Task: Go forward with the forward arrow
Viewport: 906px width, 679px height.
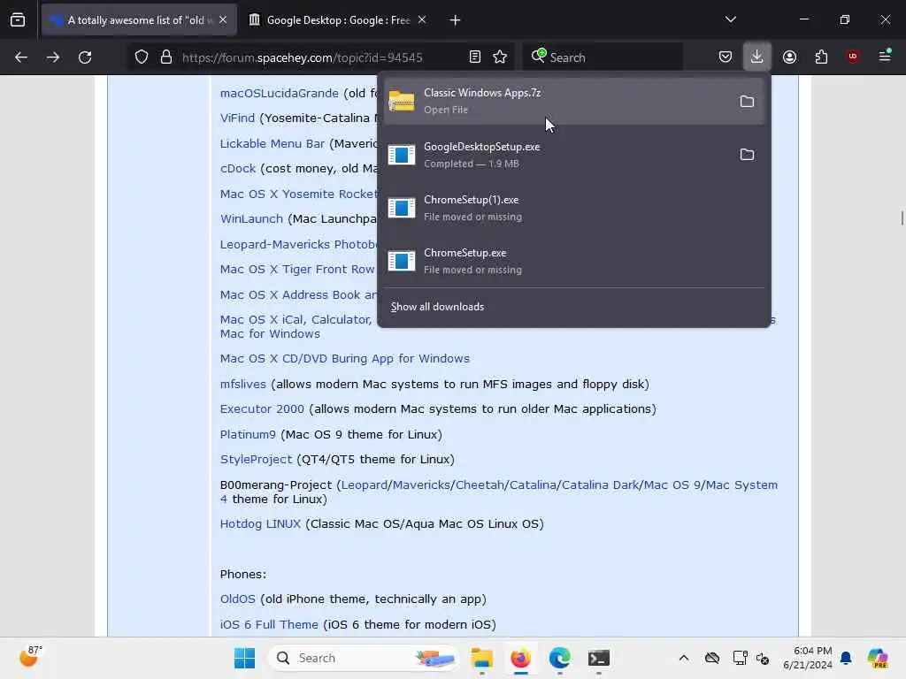Action: (x=53, y=57)
